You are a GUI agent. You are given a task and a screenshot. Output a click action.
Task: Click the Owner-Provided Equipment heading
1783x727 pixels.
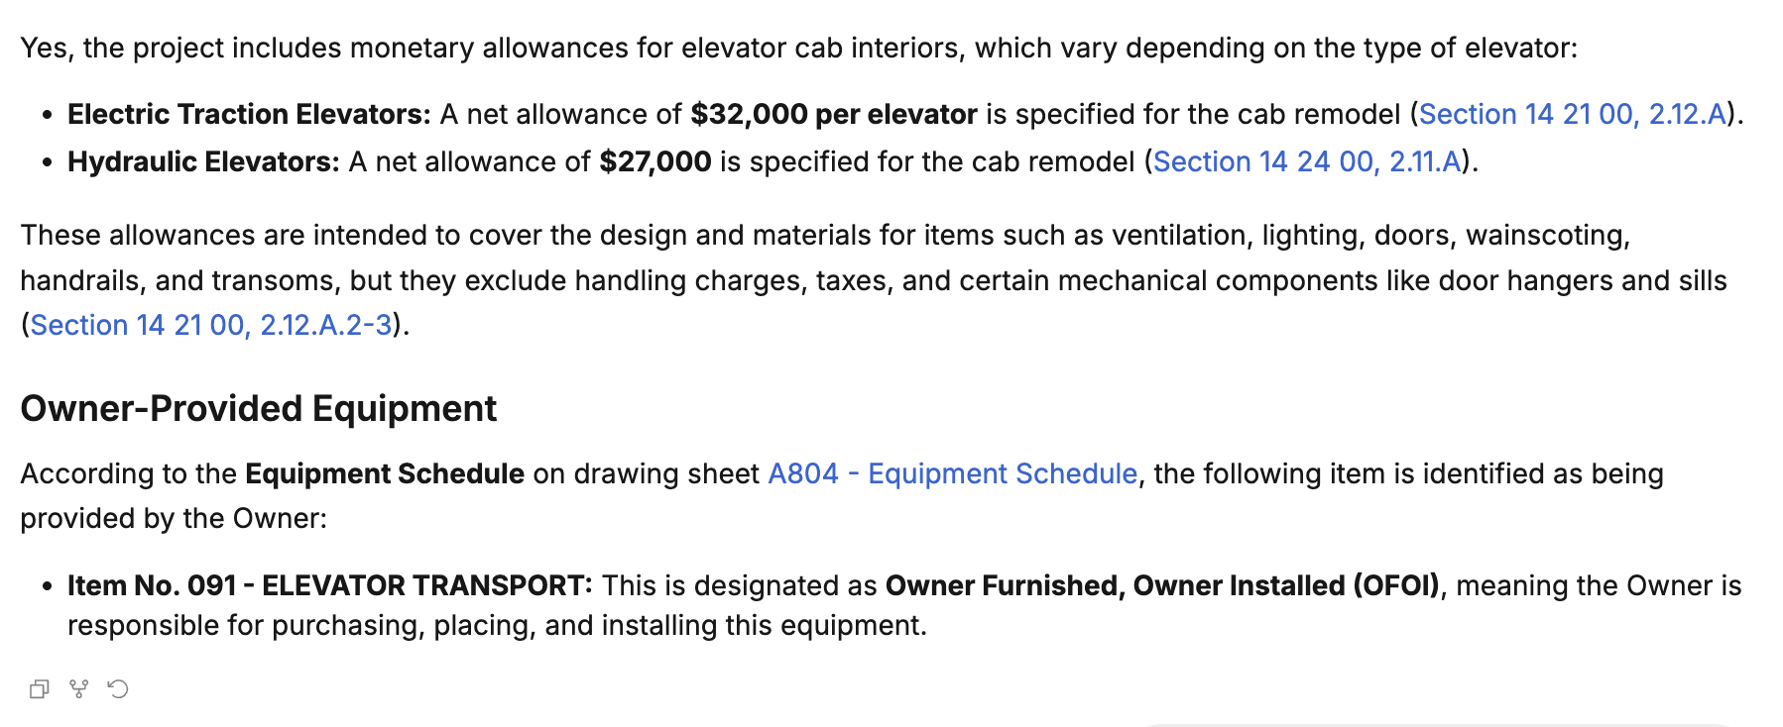coord(258,408)
